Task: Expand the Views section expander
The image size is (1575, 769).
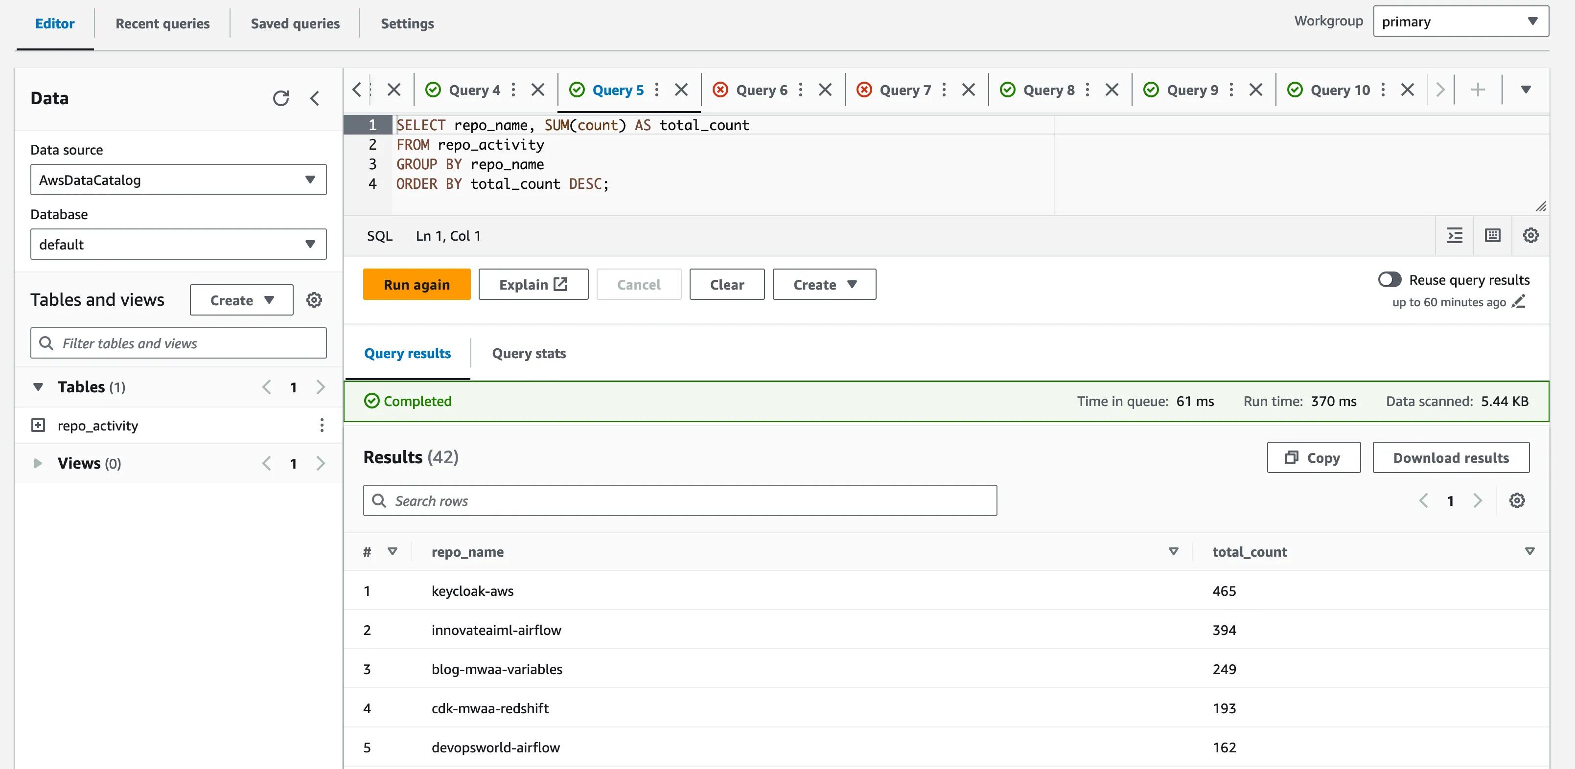Action: (37, 463)
